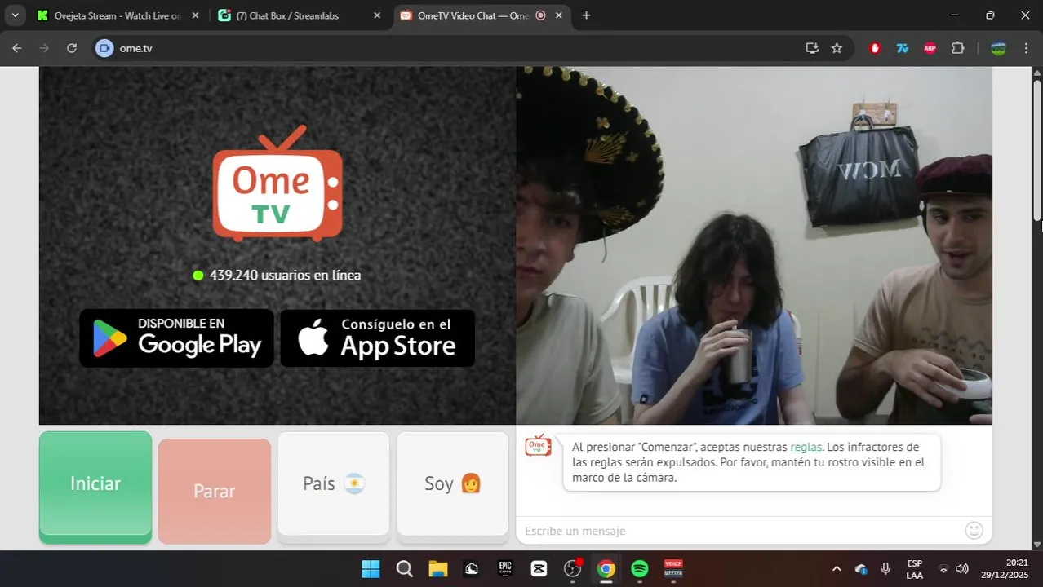
Task: Open Windows taskbar search
Action: click(x=404, y=569)
